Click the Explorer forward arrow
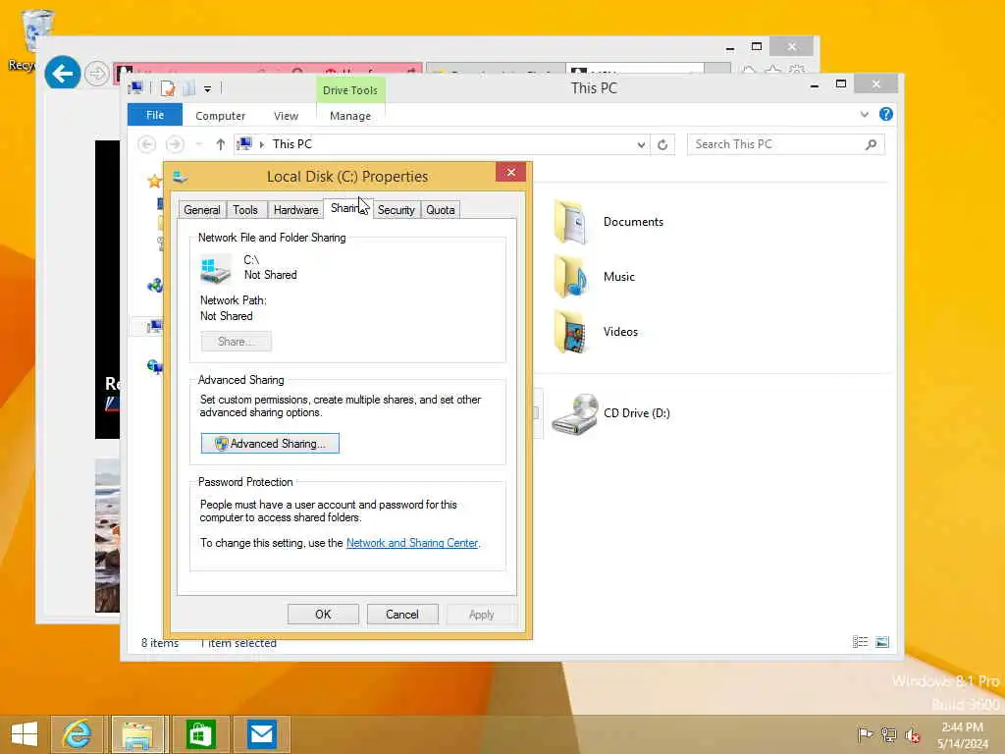1005x754 pixels. pyautogui.click(x=175, y=144)
